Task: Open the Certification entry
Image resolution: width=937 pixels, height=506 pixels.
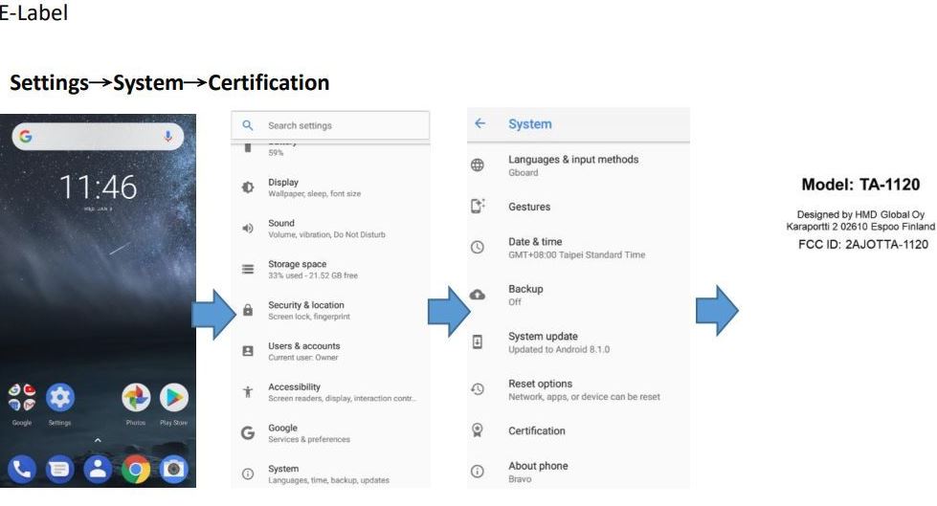Action: (578, 430)
